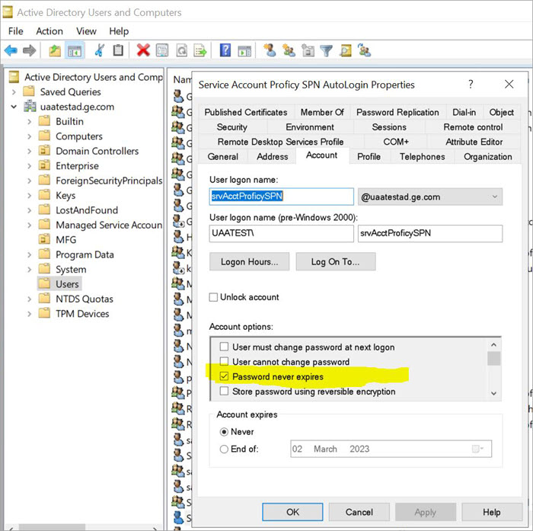Click the Show/Hide action pane icon
This screenshot has width=533, height=531.
(x=244, y=51)
